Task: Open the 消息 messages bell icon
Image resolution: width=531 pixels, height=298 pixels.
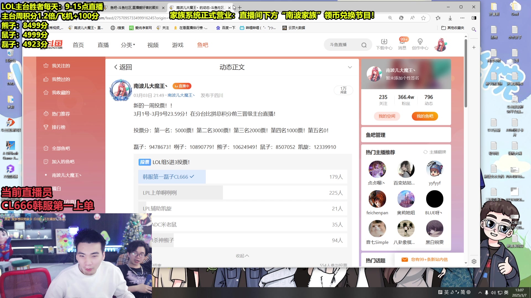Action: coord(402,42)
